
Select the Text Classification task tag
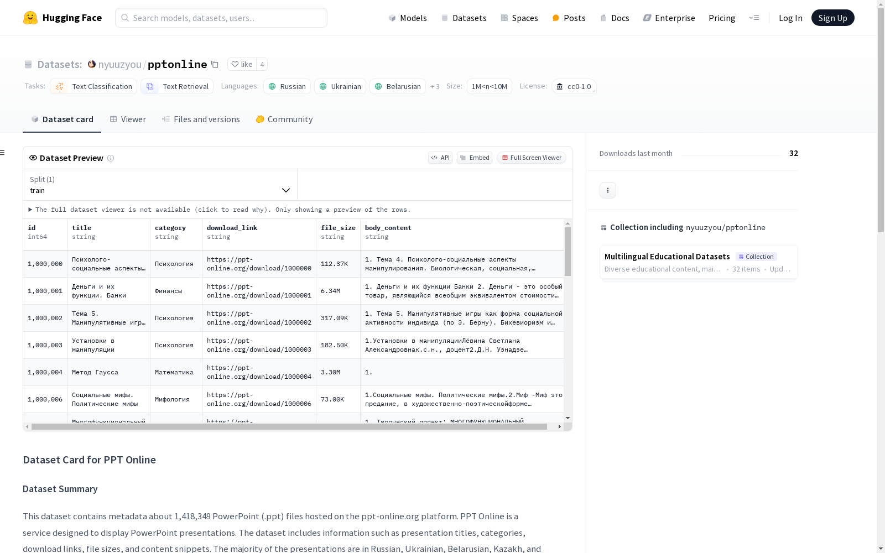pos(93,86)
